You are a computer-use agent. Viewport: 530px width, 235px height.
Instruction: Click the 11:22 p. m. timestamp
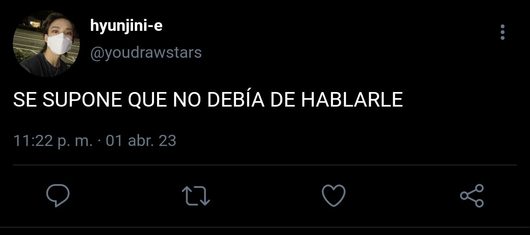(x=53, y=140)
